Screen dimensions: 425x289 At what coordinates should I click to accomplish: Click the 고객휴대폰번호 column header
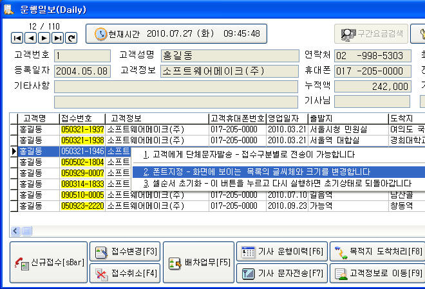(238, 118)
